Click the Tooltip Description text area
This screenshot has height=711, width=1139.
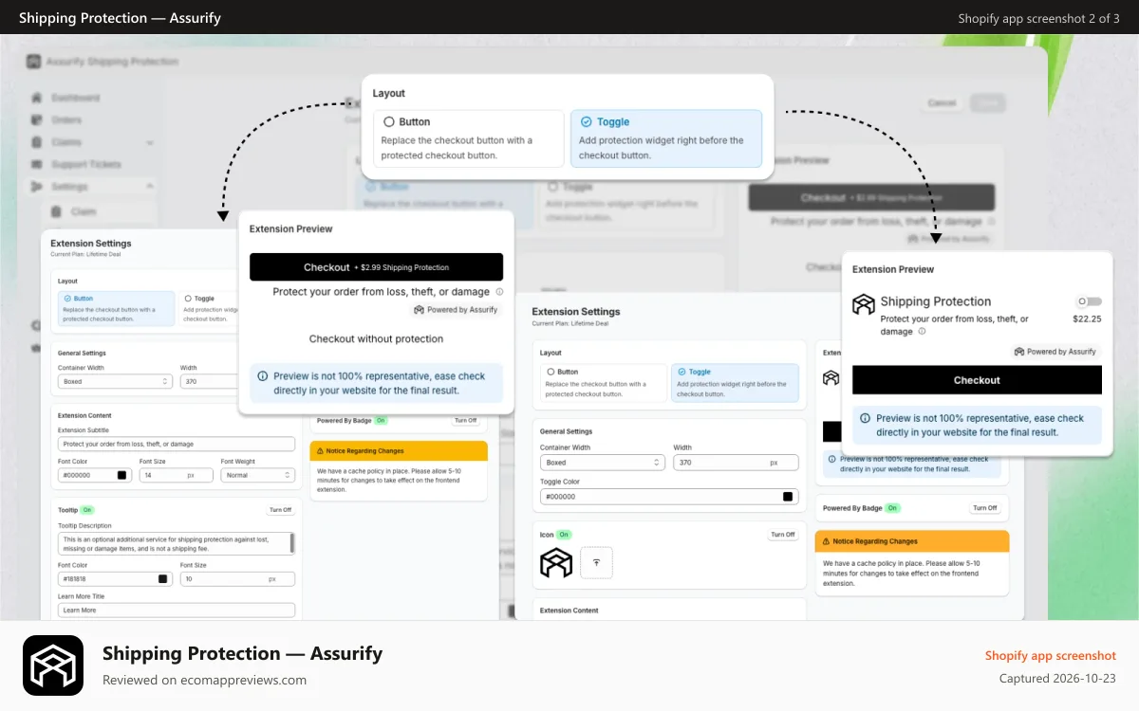[x=177, y=543]
